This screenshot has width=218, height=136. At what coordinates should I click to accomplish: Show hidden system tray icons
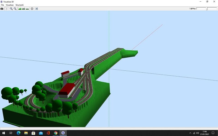pyautogui.click(x=190, y=133)
